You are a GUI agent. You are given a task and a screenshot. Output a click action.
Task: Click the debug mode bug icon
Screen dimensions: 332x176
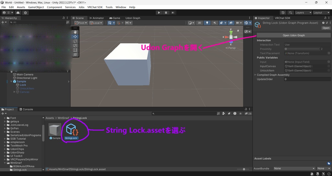point(312,174)
